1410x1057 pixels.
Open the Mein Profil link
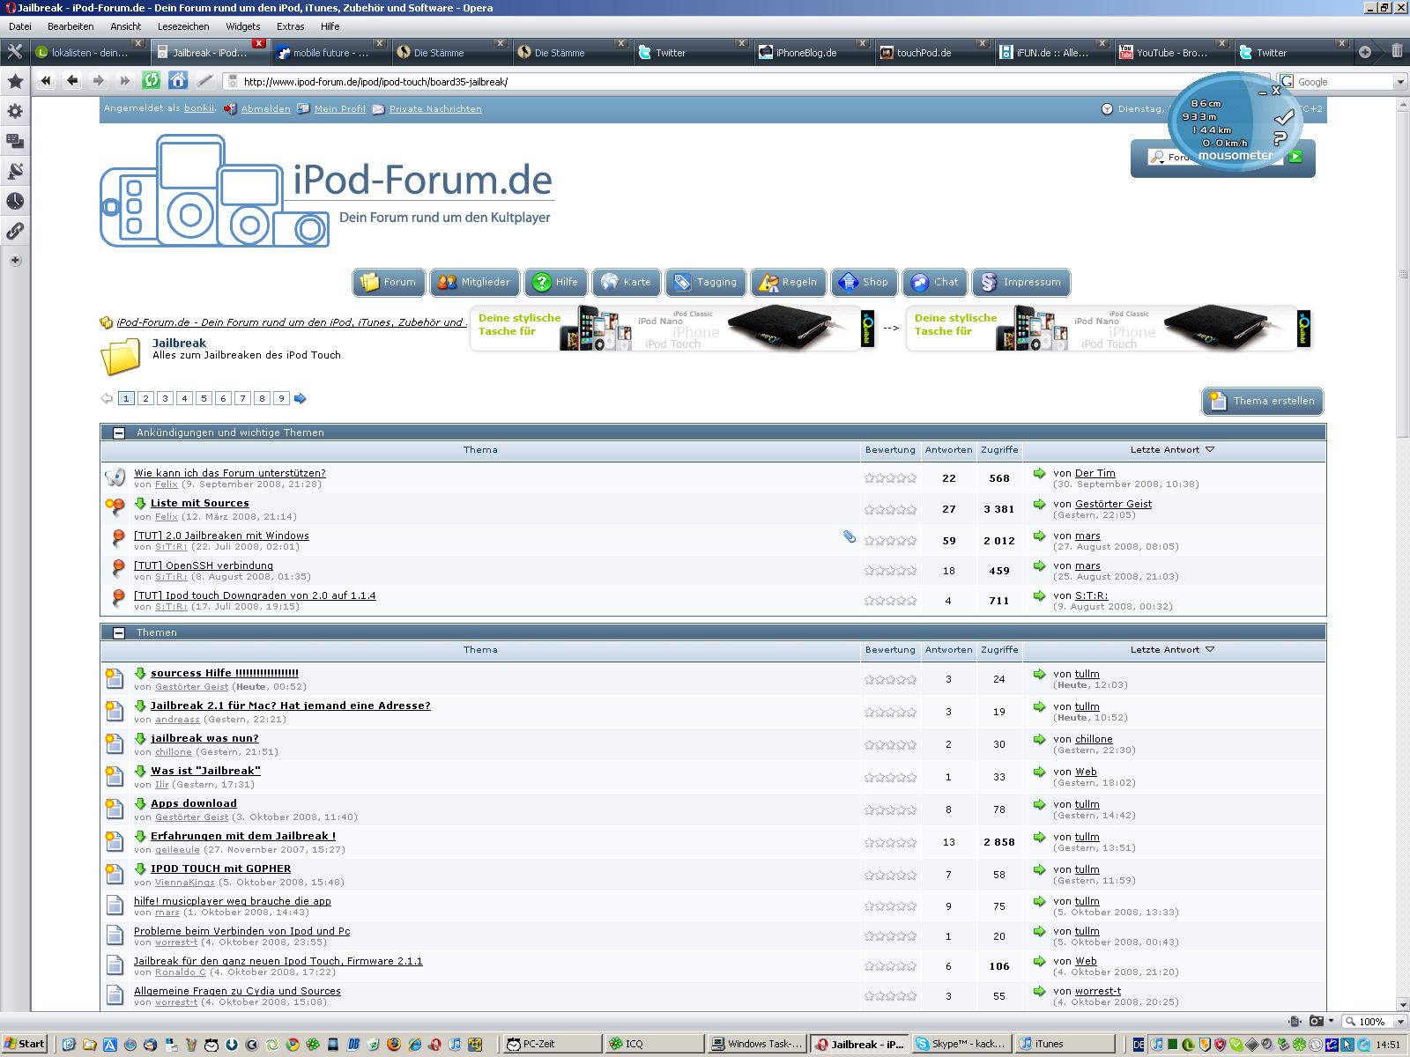339,109
